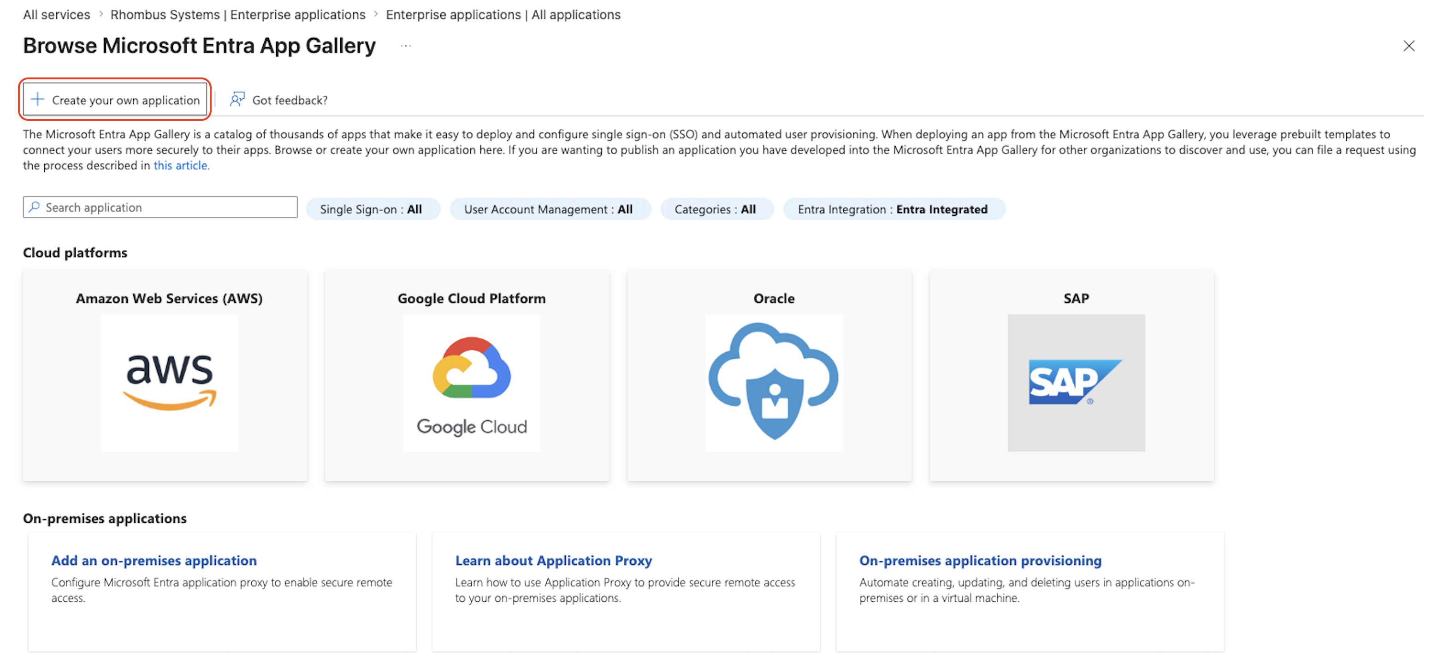Screen dimensions: 1444x664
Task: Expand the Categories filter
Action: pos(717,209)
